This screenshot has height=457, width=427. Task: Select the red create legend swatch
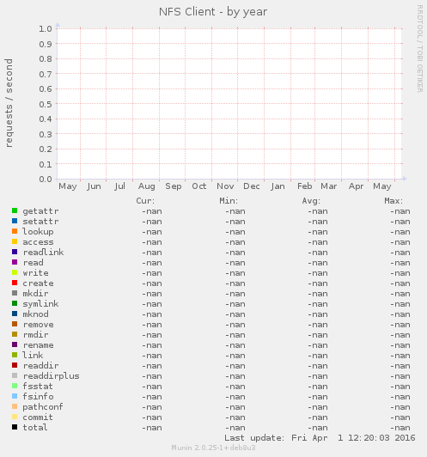(x=15, y=283)
